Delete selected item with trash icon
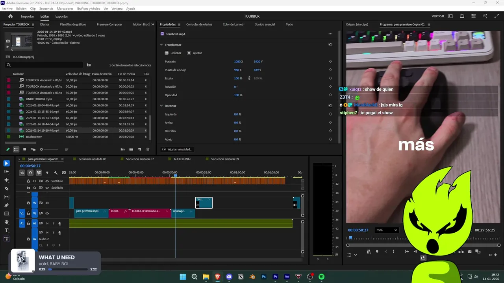This screenshot has width=504, height=283. (148, 149)
